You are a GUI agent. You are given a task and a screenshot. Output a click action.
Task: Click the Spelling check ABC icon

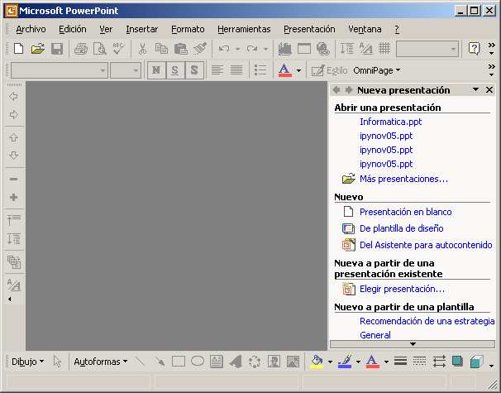[118, 49]
